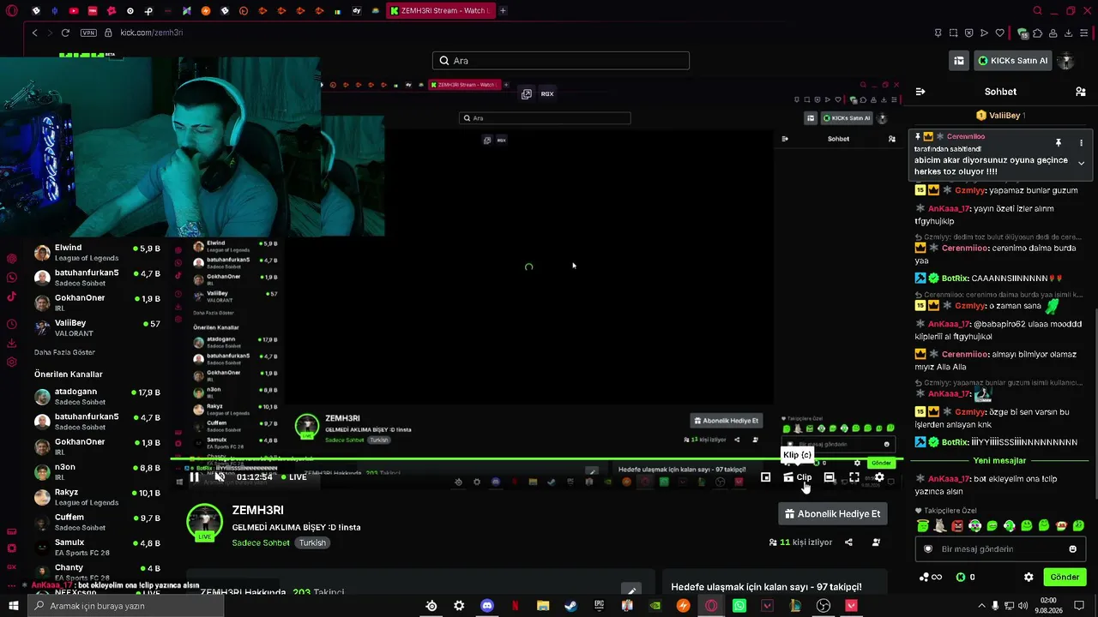Image resolution: width=1098 pixels, height=617 pixels.
Task: Focus the Ara search box
Action: pos(561,61)
